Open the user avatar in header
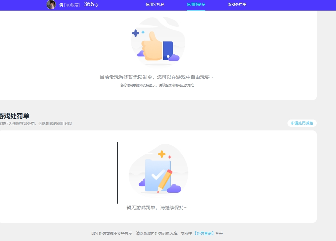This screenshot has height=241, width=336. tap(51, 5)
